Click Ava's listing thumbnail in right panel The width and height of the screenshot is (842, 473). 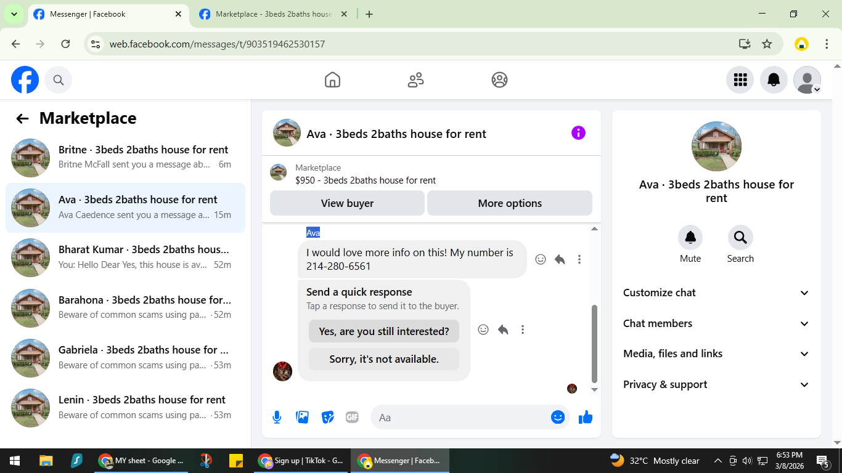[x=716, y=146]
